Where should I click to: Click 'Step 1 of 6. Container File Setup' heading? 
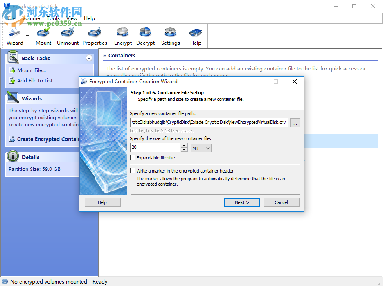click(167, 93)
